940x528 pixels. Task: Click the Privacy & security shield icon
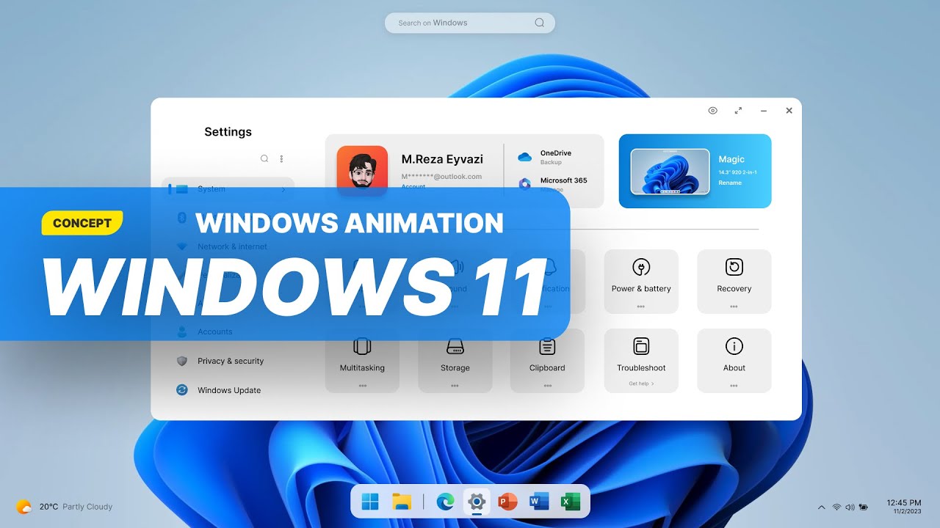182,361
